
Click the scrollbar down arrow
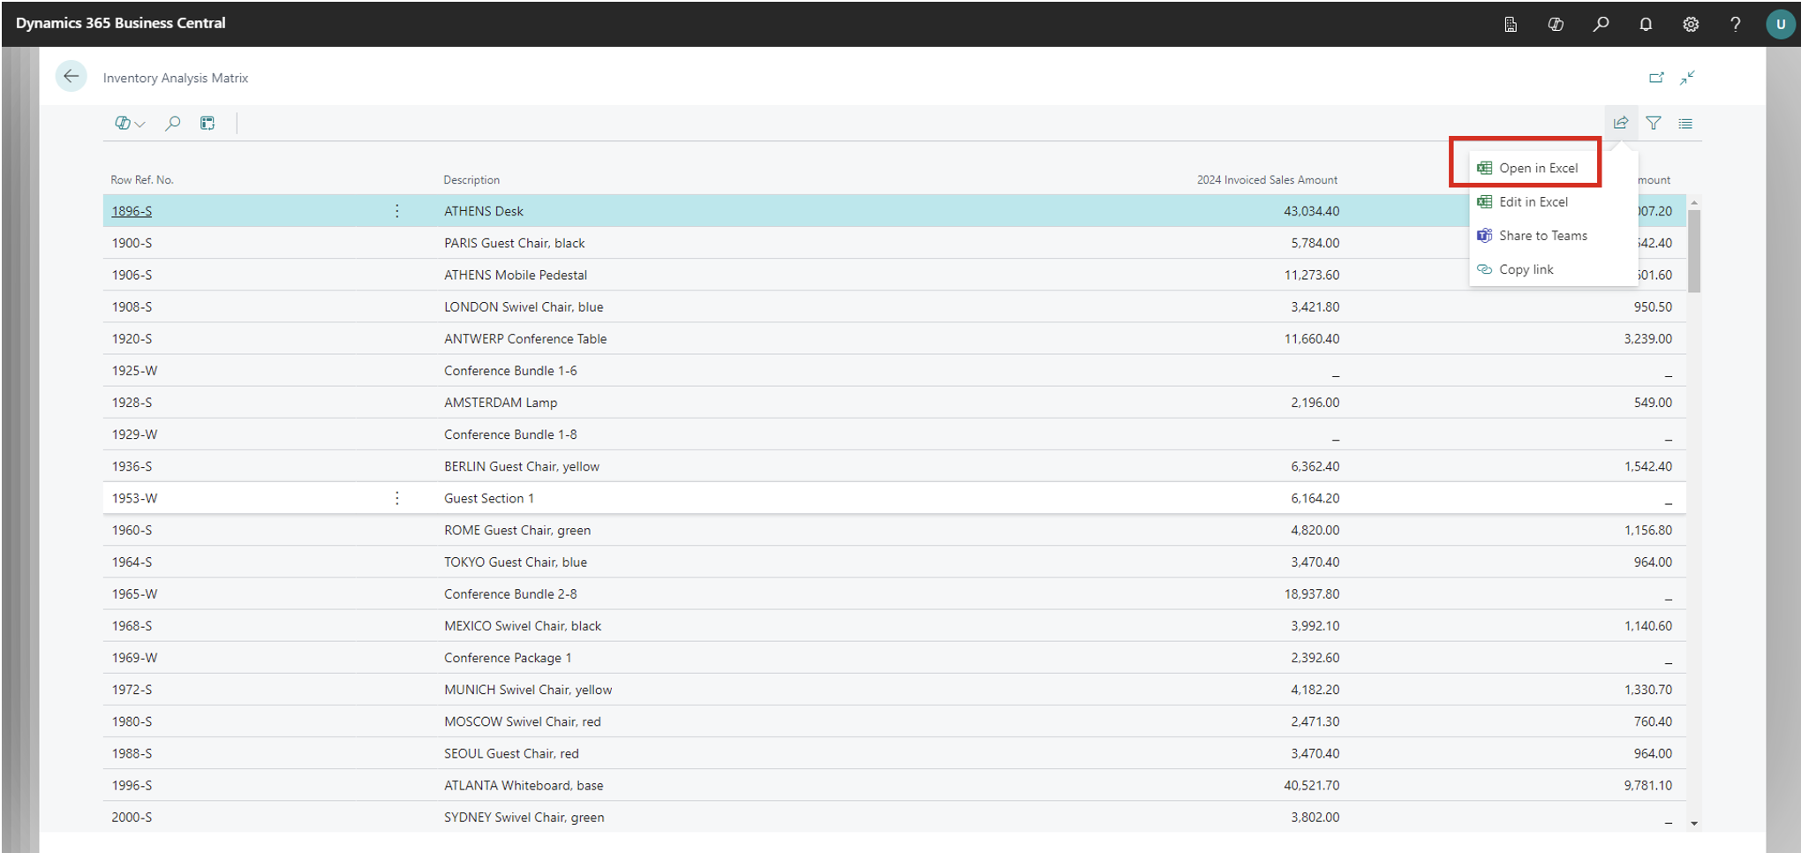coord(1694,823)
